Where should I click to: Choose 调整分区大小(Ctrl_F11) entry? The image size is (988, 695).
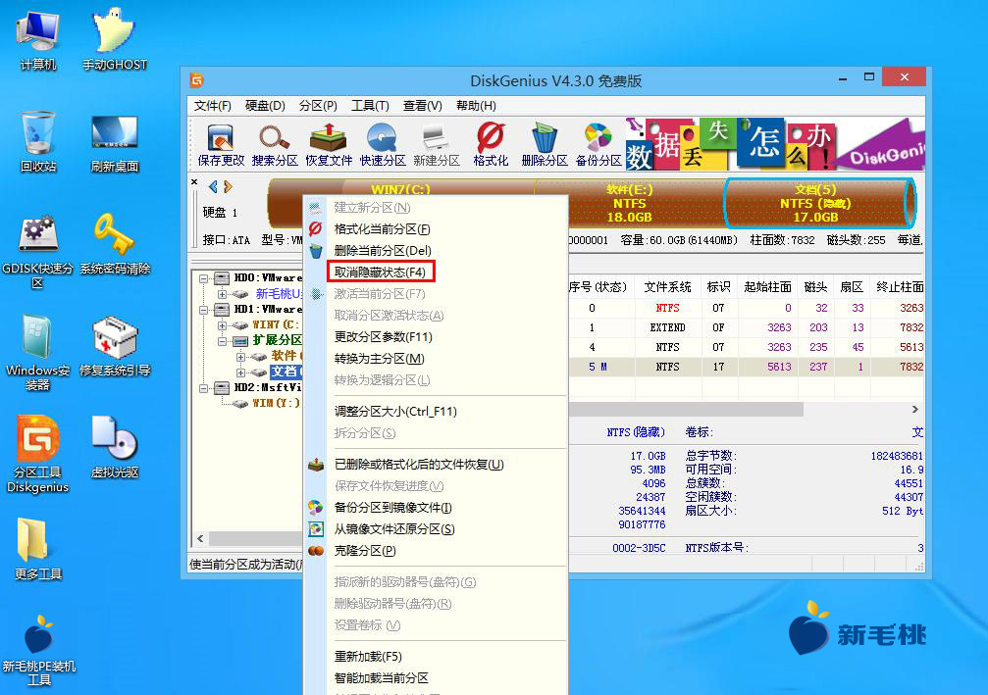coord(436,411)
